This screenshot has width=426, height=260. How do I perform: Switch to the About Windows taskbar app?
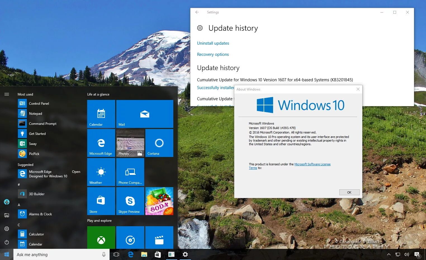pos(171,254)
